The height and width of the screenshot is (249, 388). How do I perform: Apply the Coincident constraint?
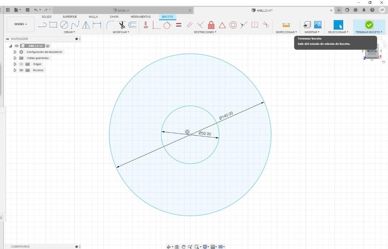156,25
